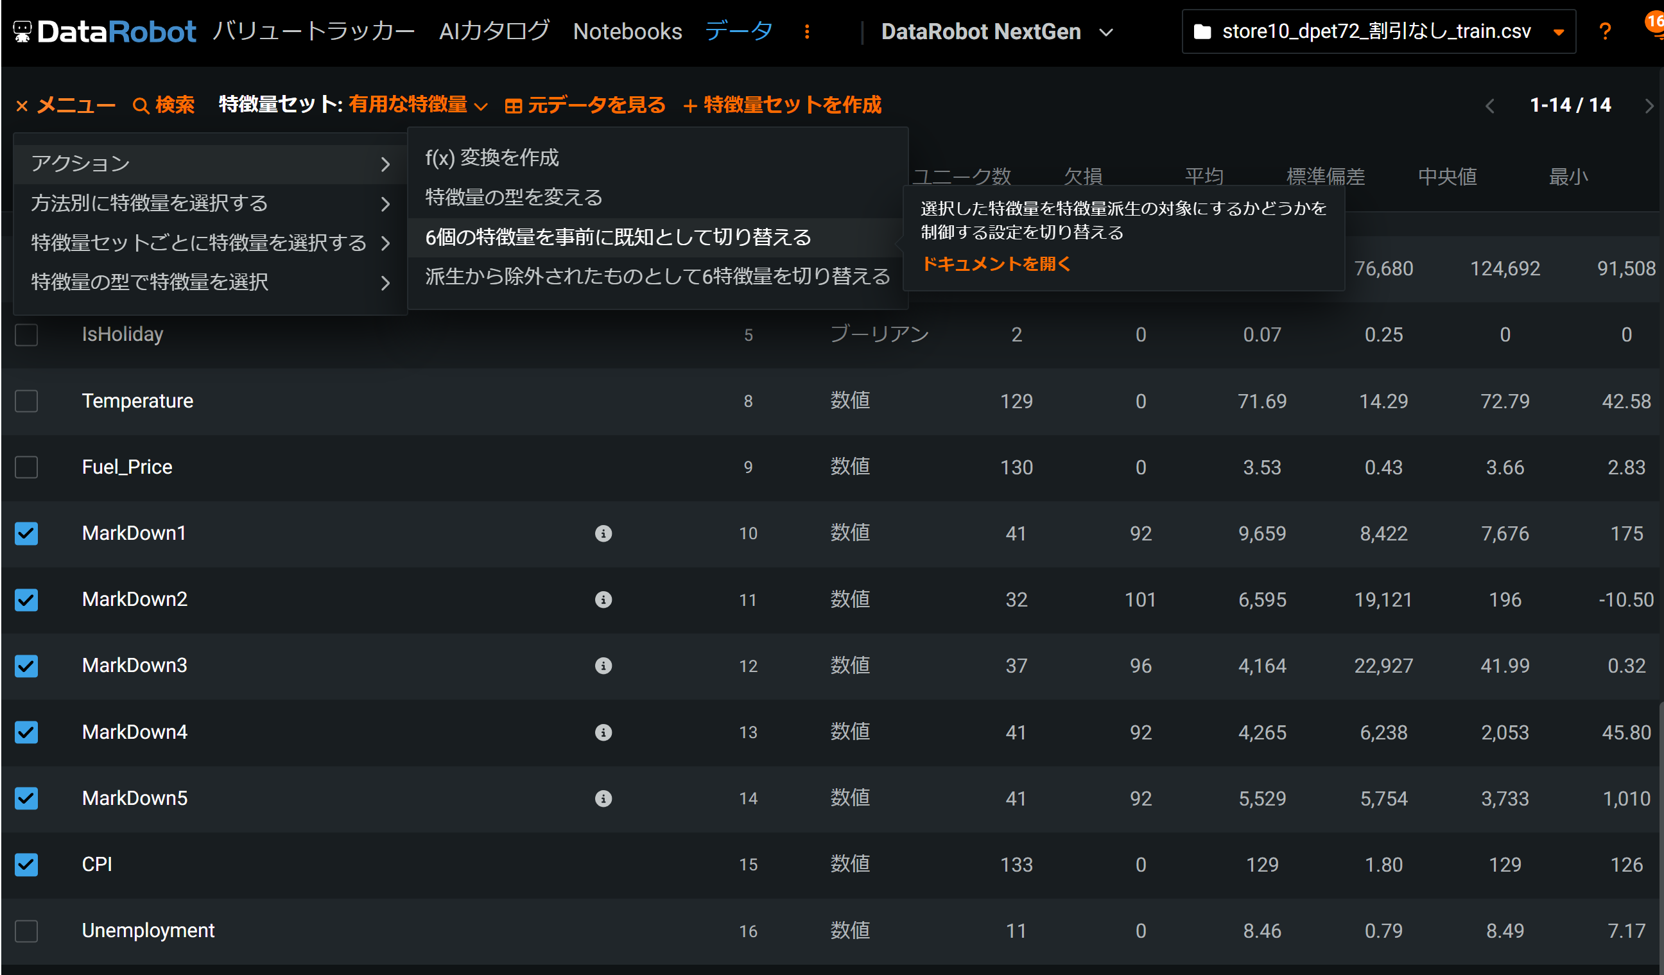Screen dimensions: 1664x975
Task: Click the orange question mark help icon
Action: point(1604,31)
